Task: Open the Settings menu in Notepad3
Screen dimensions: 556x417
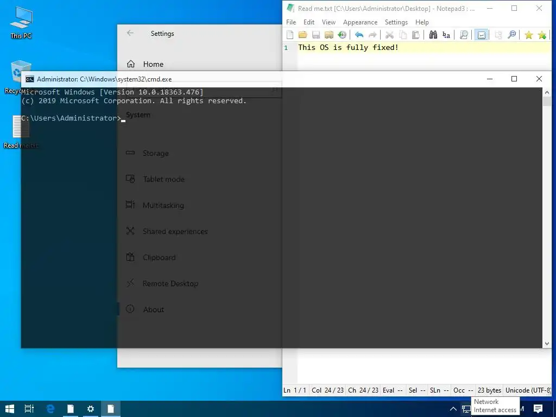Action: (x=396, y=22)
